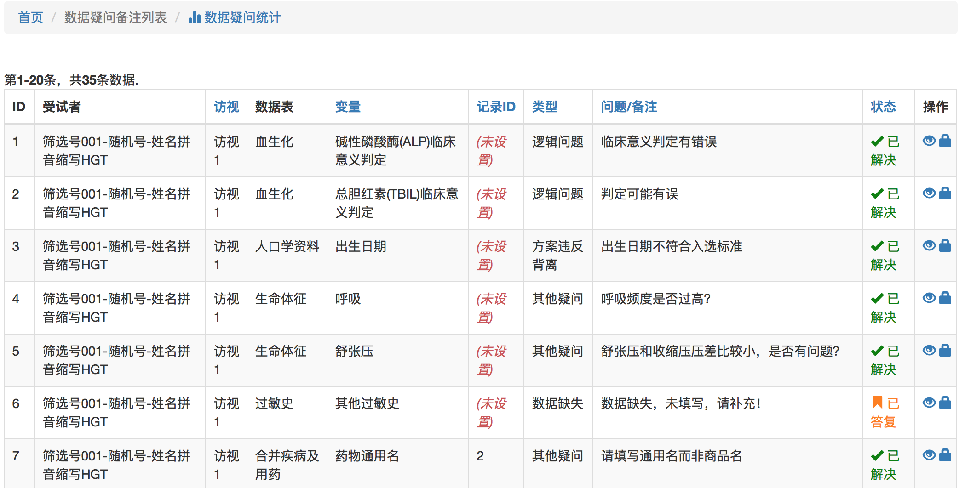Sort table by 变量 column header
This screenshot has width=965, height=488.
coord(348,107)
